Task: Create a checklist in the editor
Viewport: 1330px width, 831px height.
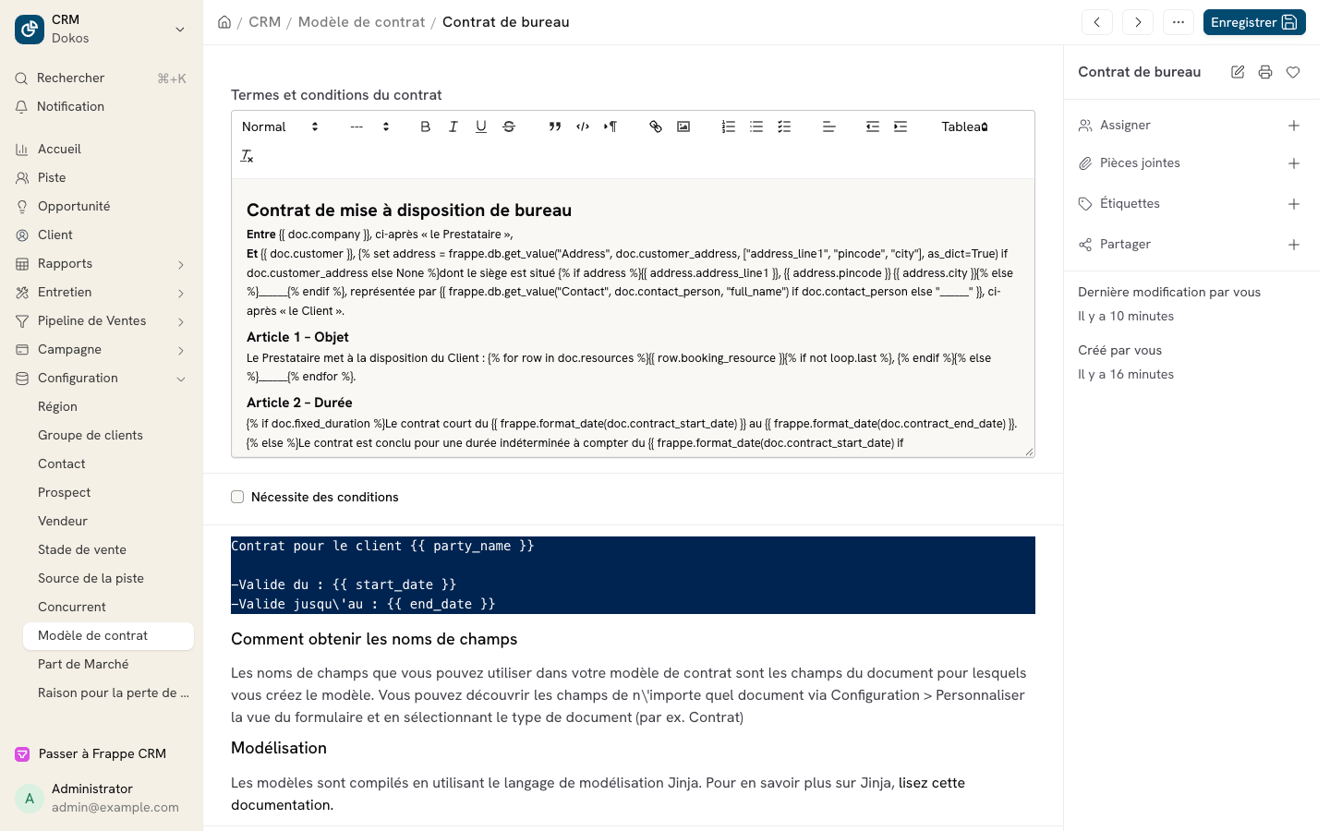Action: coord(784,126)
